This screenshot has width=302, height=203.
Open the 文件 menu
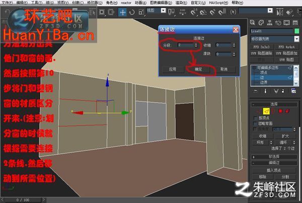(8, 3)
